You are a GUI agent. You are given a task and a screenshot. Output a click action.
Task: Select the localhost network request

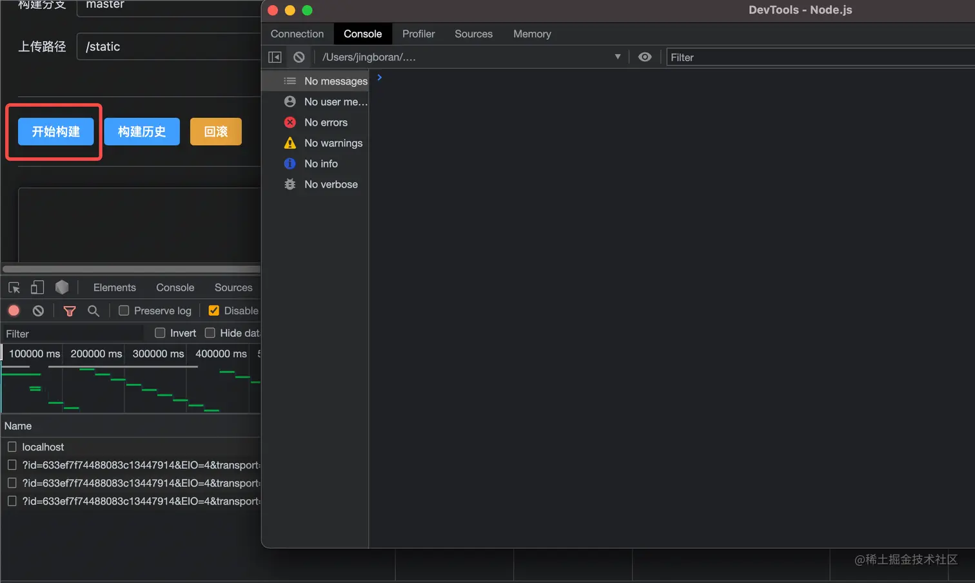tap(43, 447)
